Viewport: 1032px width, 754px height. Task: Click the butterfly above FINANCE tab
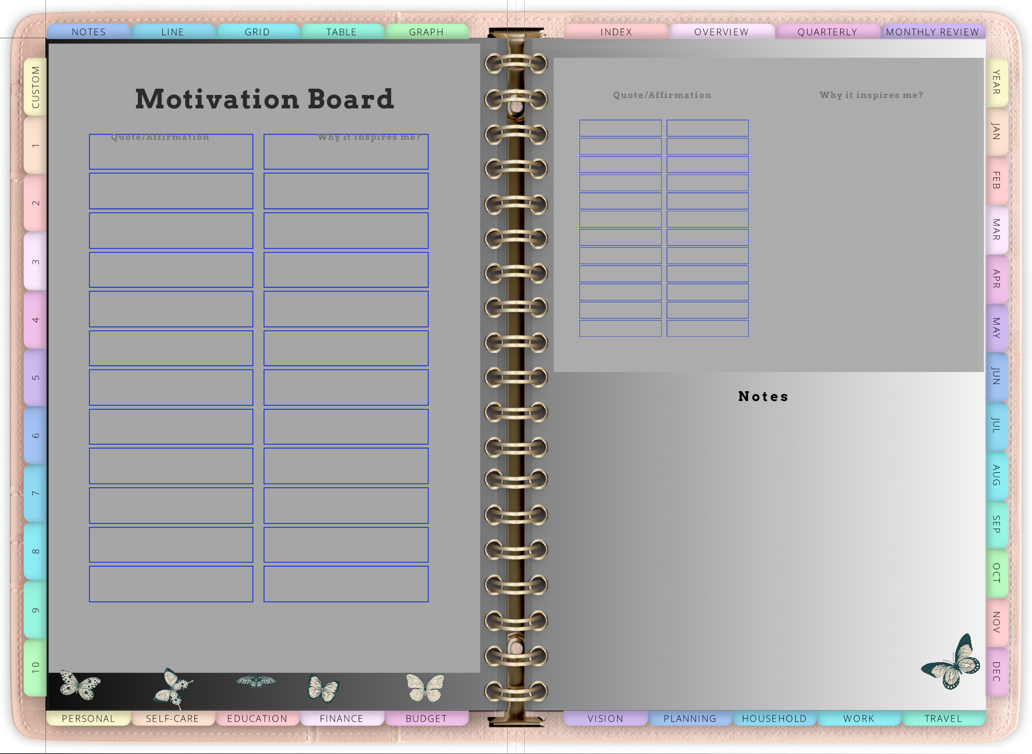coord(323,688)
